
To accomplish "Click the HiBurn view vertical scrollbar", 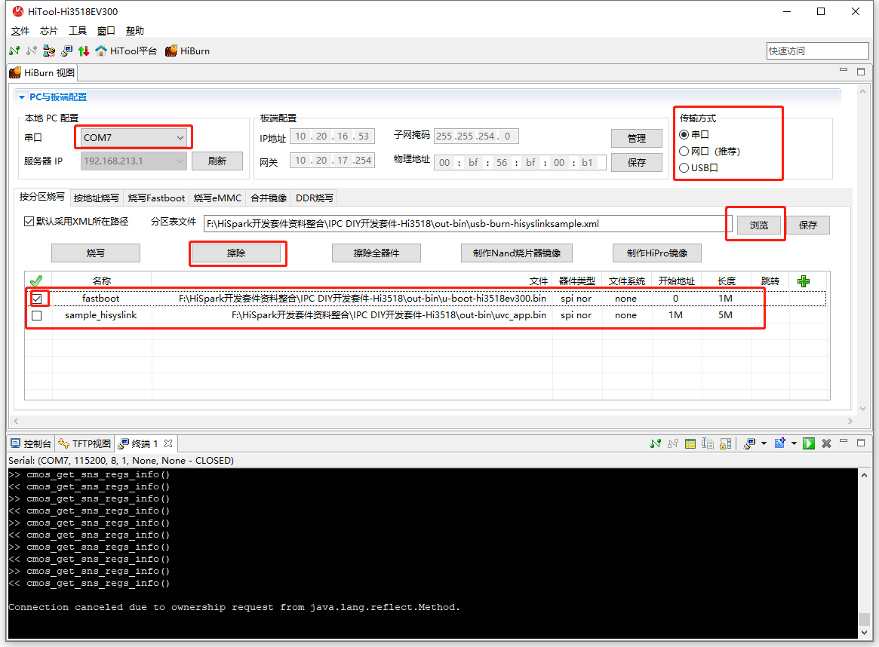I will (x=862, y=250).
